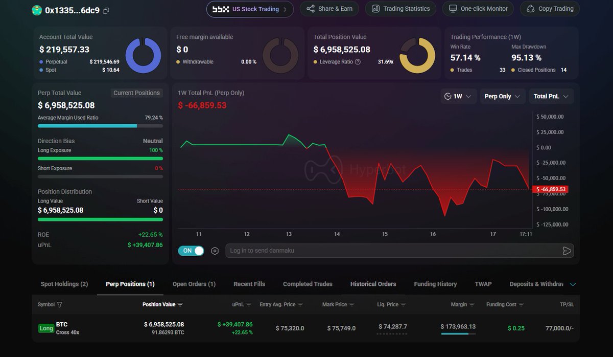Screen dimensions: 613x357
Task: Click Max Drawdown 95.13 % value
Action: coord(526,58)
